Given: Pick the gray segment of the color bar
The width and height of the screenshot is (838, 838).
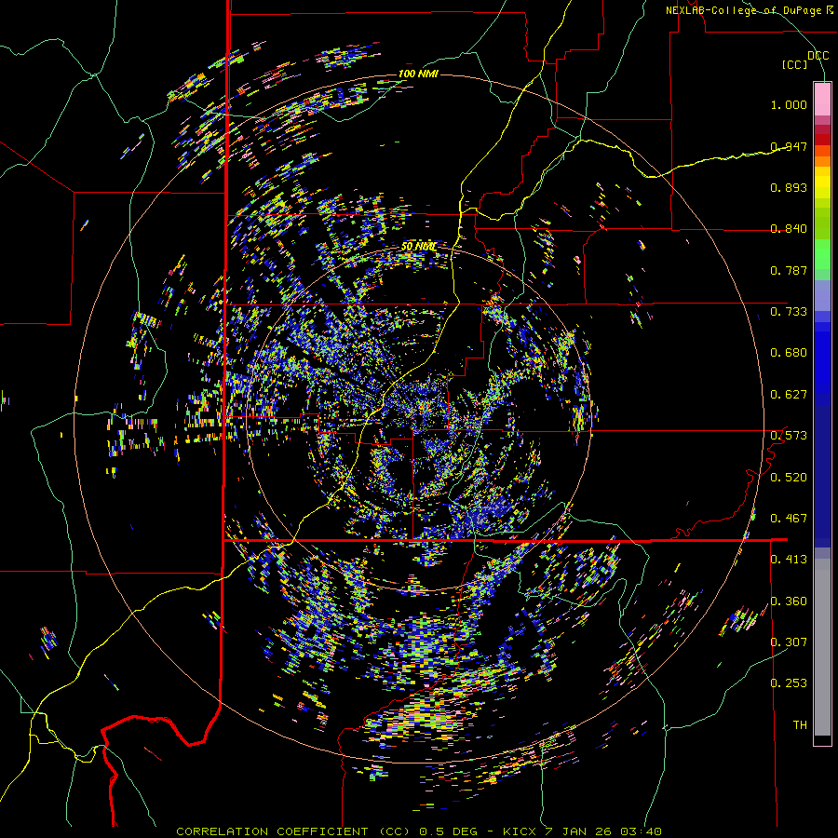Looking at the screenshot, I should 822,647.
